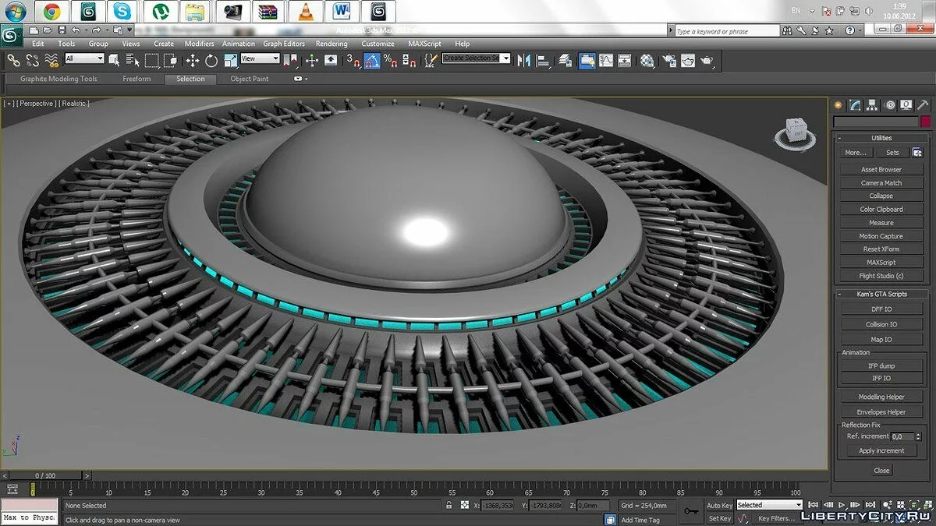Click the Play Animation button
936x526 pixels.
click(x=842, y=505)
